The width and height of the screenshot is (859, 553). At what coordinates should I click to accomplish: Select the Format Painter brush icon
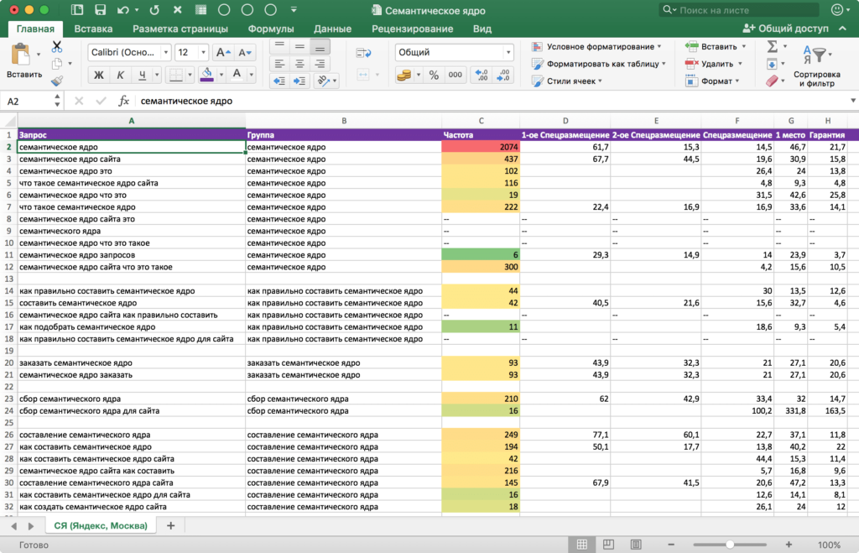[x=57, y=81]
